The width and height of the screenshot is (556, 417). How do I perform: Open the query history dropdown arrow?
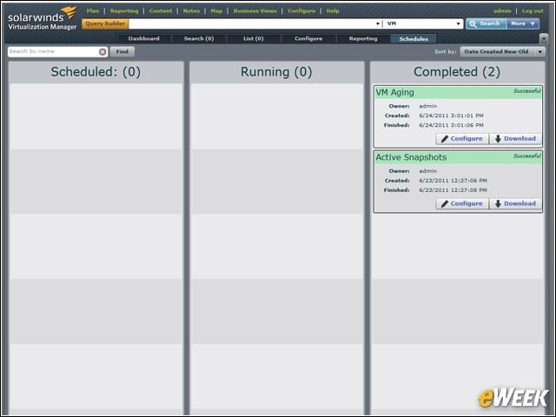click(x=378, y=23)
